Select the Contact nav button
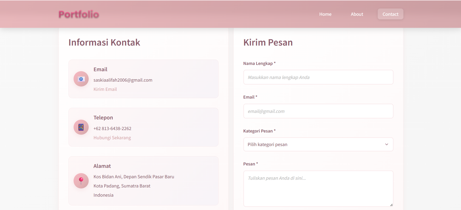 tap(390, 14)
